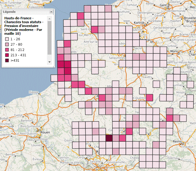196x171 pixels.
Task: Click the >431 dark legend swatch
Action: (x=7, y=60)
